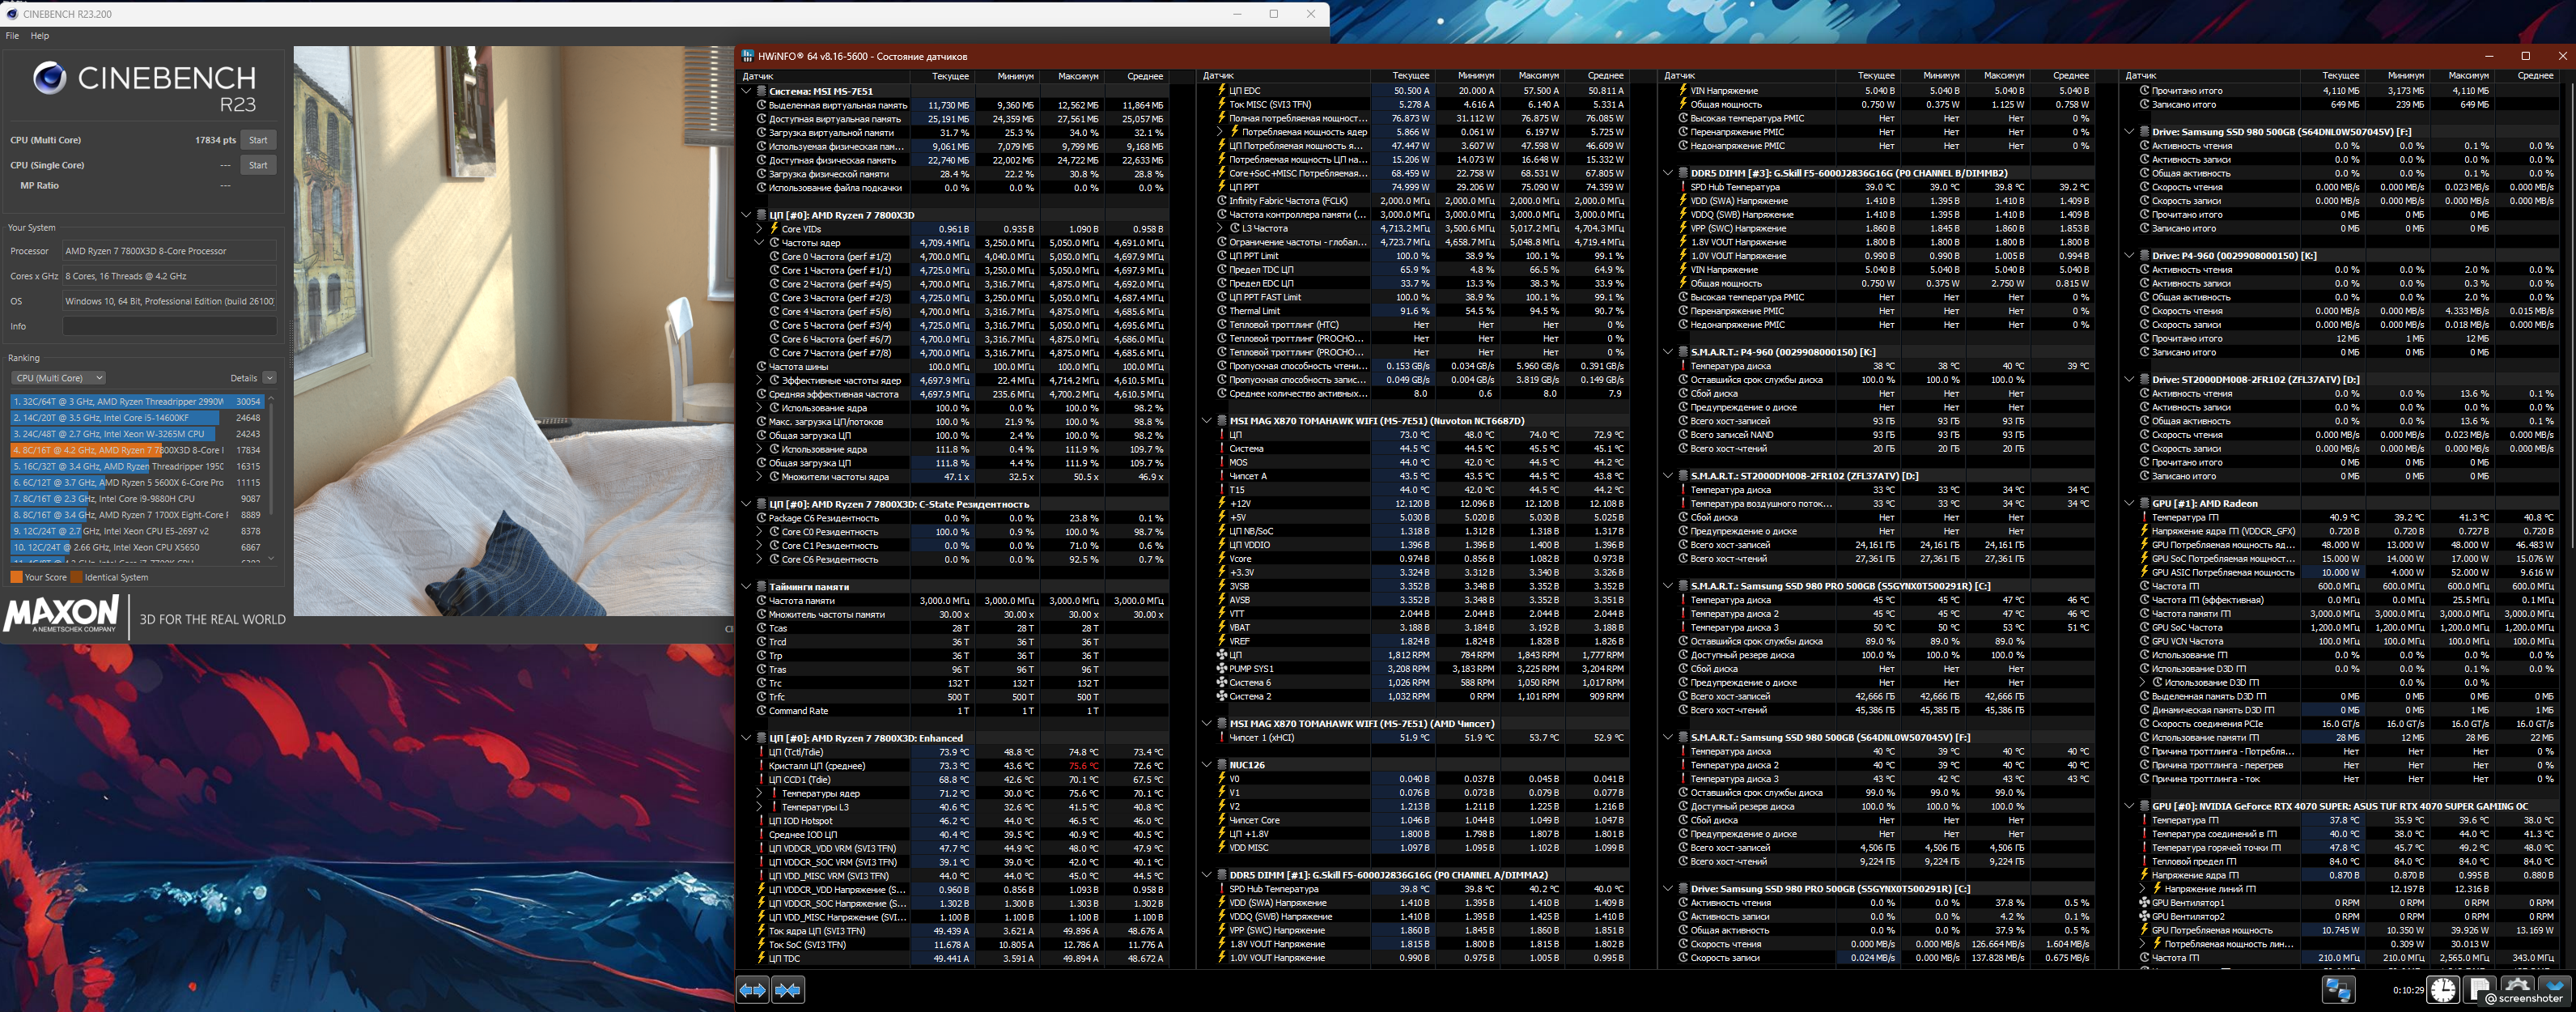The height and width of the screenshot is (1012, 2576).
Task: Start the CPU Single Core benchmark
Action: 258,165
